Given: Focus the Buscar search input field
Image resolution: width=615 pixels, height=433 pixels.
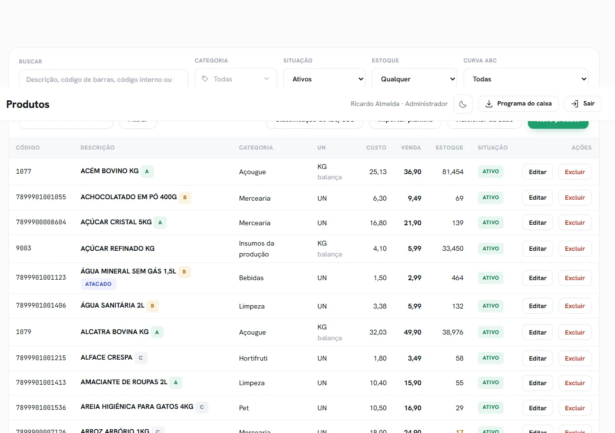Looking at the screenshot, I should (x=104, y=80).
